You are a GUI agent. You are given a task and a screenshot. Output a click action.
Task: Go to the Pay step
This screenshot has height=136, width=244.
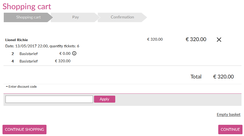point(75,17)
